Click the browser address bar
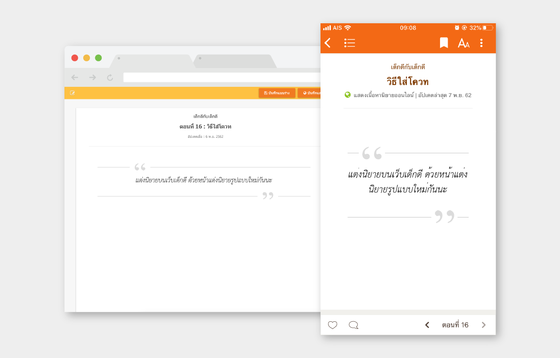This screenshot has height=358, width=560. click(x=222, y=77)
